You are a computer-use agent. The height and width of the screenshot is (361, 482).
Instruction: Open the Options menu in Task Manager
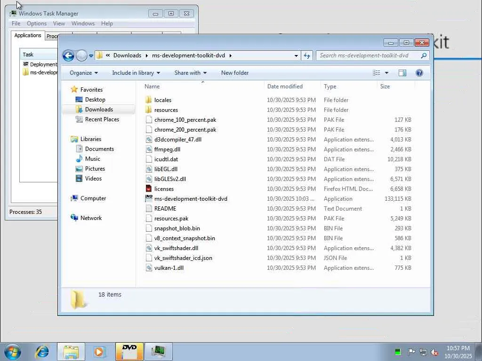click(x=37, y=24)
